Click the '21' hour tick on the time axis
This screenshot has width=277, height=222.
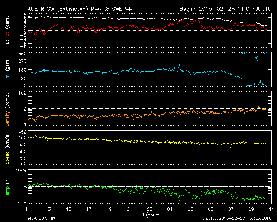point(129,209)
